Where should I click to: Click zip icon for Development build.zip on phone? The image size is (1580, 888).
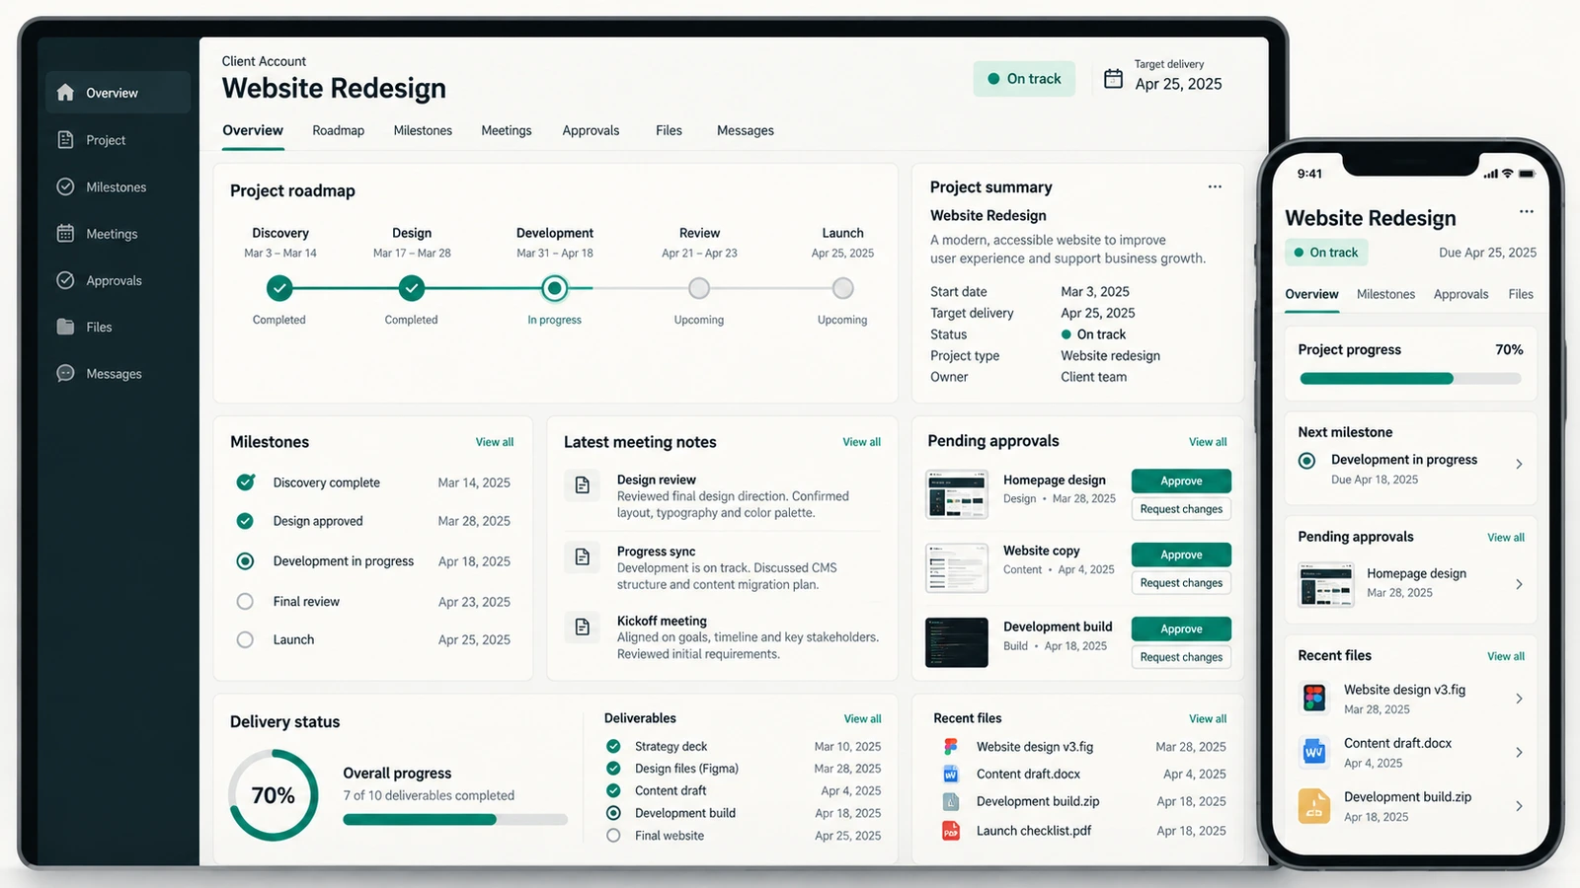[x=1313, y=806]
